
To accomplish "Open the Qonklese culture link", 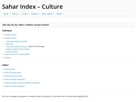I will coord(11,38).
